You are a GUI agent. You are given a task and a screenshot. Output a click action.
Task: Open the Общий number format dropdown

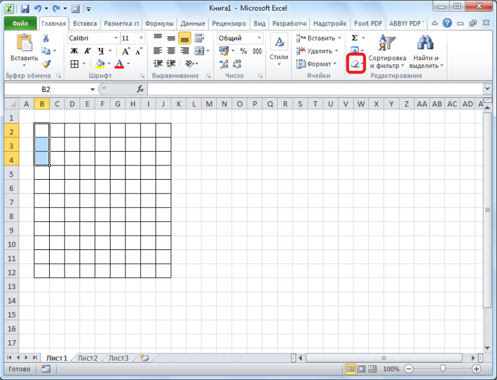(x=259, y=38)
